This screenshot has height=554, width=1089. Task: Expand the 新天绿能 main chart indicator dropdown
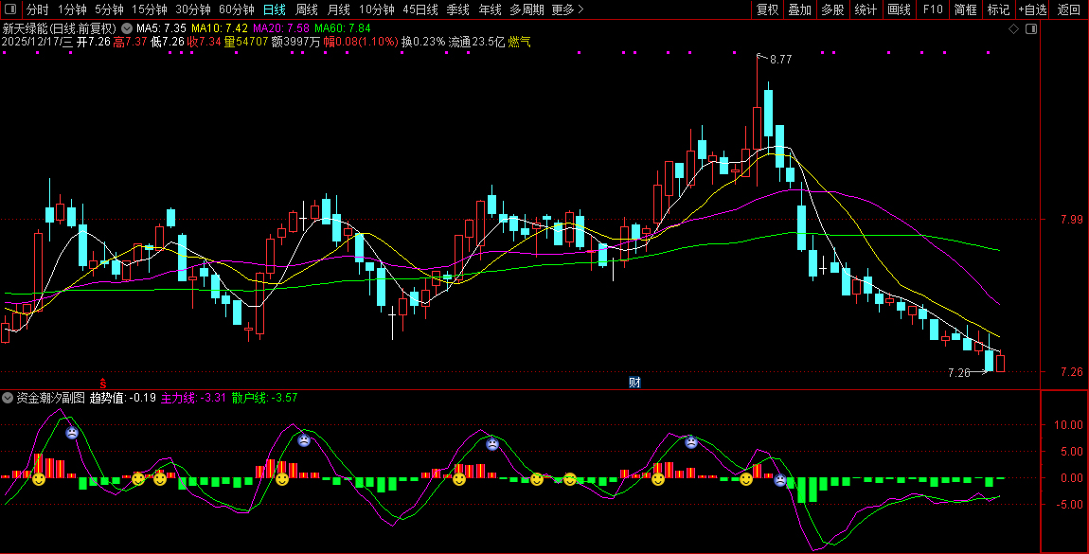pyautogui.click(x=127, y=28)
